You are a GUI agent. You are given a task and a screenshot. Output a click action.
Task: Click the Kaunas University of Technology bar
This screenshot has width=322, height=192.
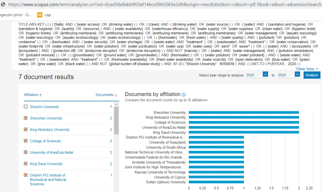[x=216, y=172]
